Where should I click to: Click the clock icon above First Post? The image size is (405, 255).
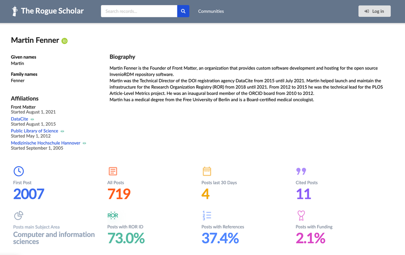pyautogui.click(x=18, y=171)
